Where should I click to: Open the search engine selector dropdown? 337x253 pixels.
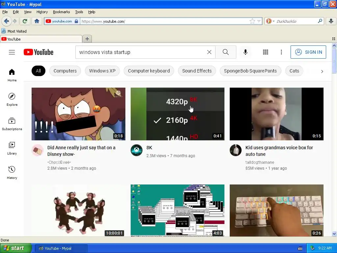(x=270, y=21)
